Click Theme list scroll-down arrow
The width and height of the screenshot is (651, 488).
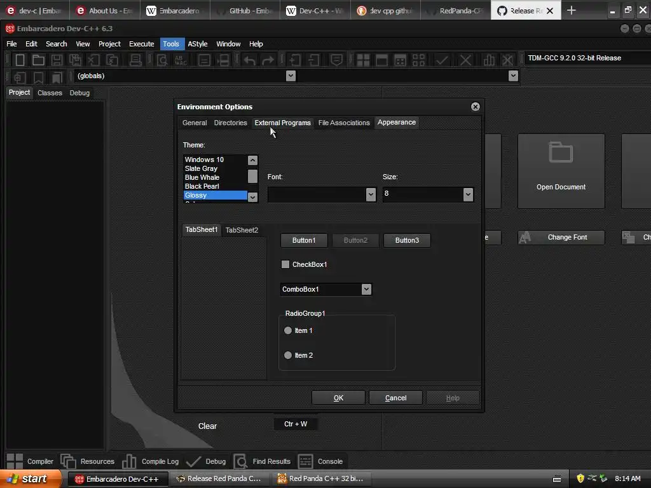click(252, 197)
